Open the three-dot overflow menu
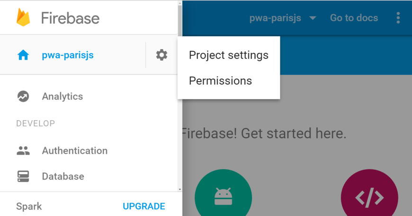Image resolution: width=412 pixels, height=216 pixels. tap(398, 18)
